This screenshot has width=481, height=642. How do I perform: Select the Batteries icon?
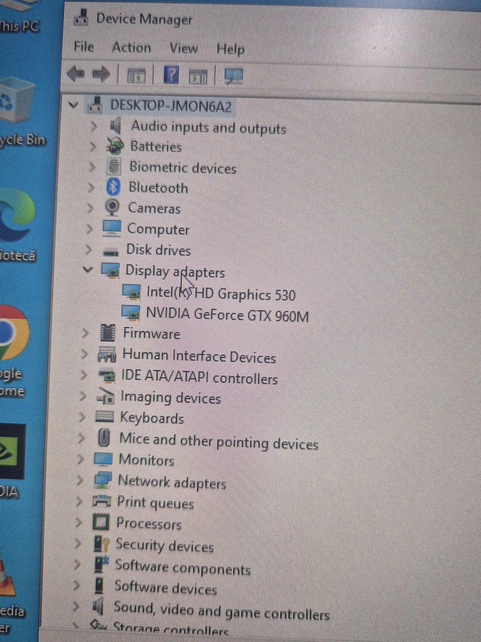click(115, 146)
